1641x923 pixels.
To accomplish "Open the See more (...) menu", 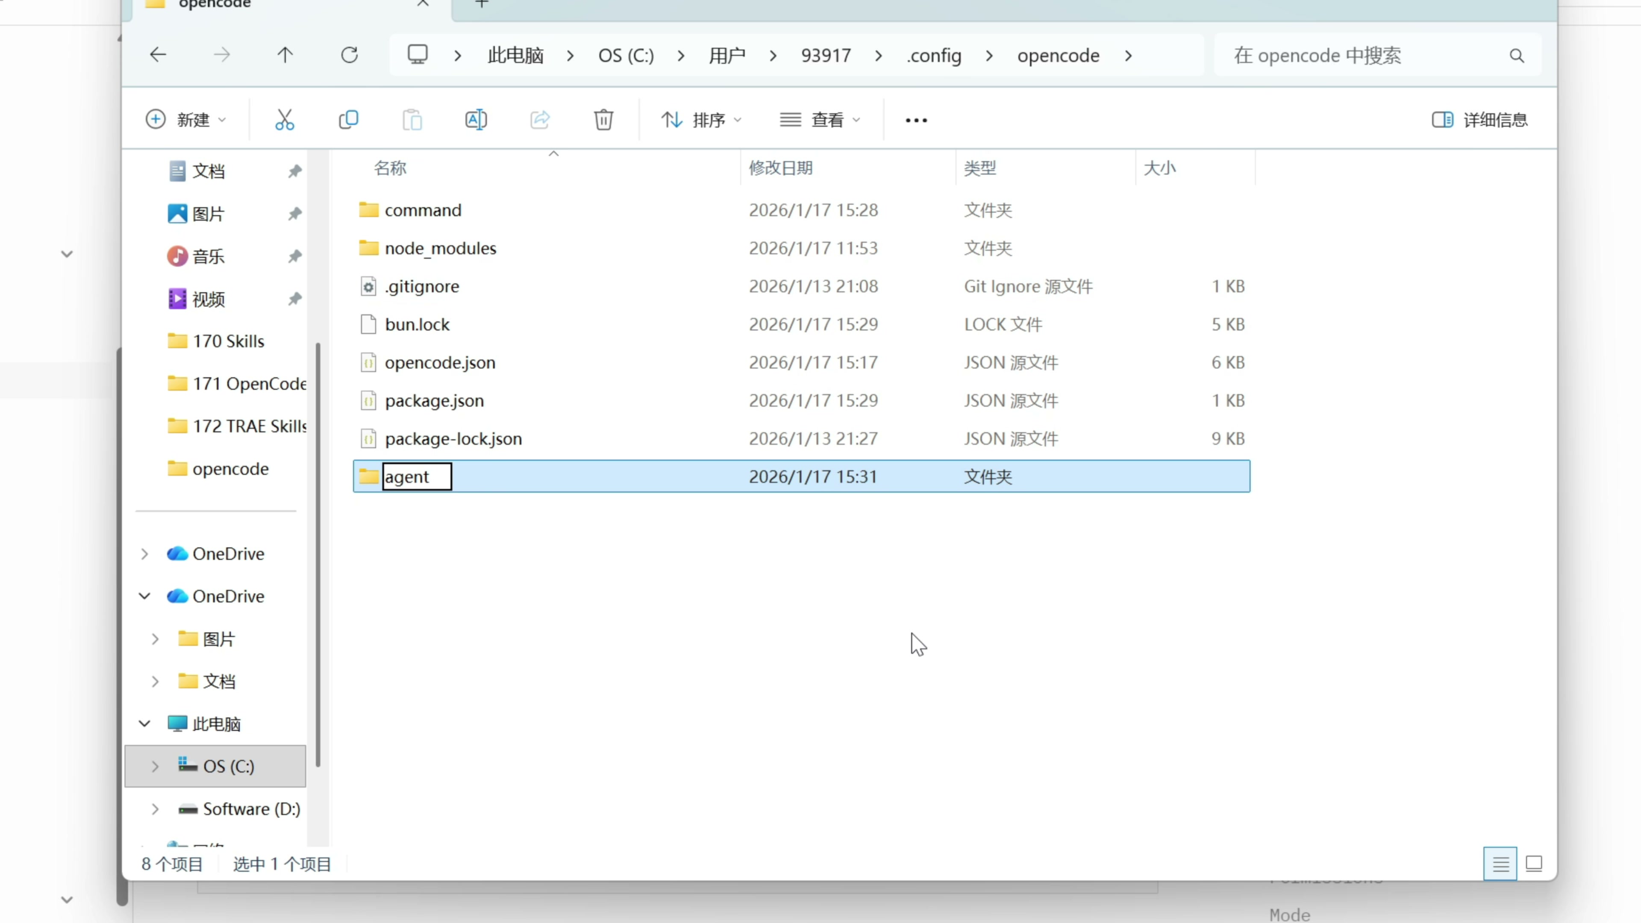I will click(x=916, y=120).
